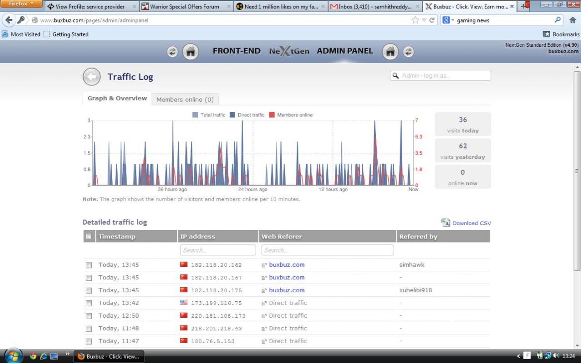
Task: Focus the Web Referer Search filter field
Action: pos(327,250)
